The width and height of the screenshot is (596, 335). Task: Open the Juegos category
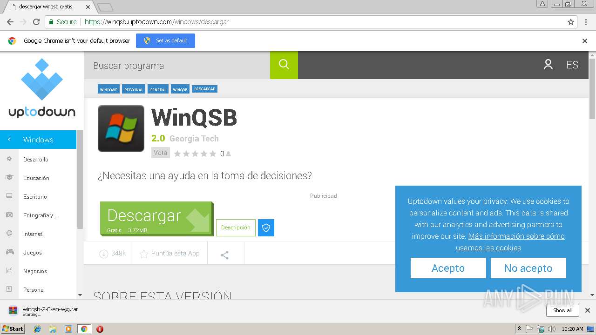point(33,252)
